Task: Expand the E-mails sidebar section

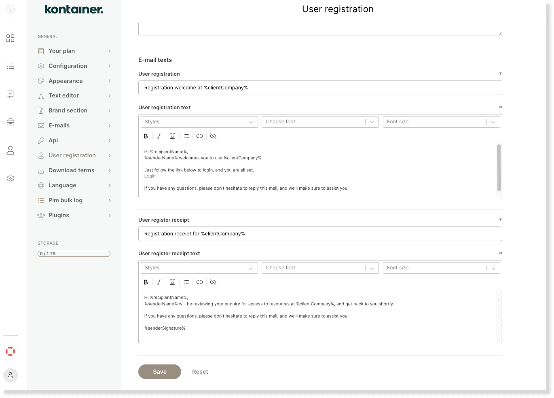Action: pyautogui.click(x=59, y=125)
